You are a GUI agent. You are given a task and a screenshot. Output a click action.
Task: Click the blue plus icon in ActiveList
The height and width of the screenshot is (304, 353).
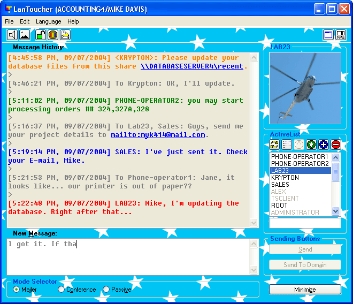point(324,145)
